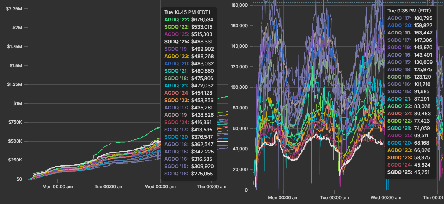Select the SGDQ '23 $453,856 tooltip row
This screenshot has height=204, width=444.
[x=189, y=100]
